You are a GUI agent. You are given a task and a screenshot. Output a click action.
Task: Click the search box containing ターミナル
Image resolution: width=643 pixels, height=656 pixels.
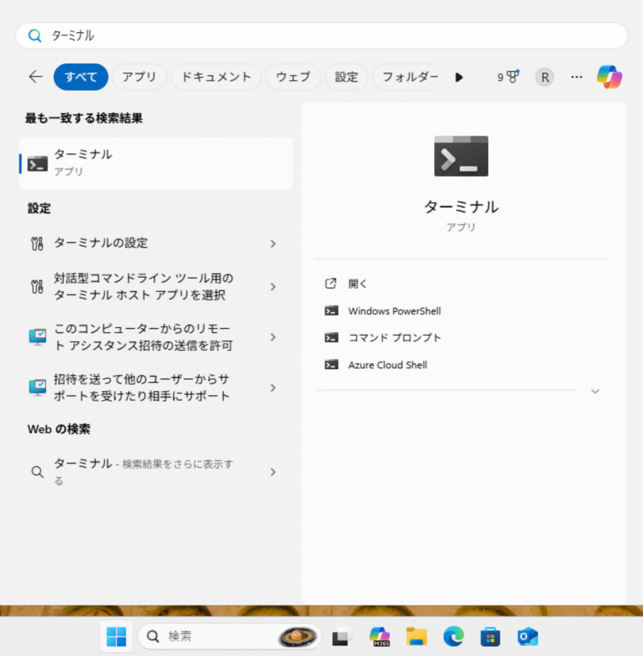[x=320, y=36]
